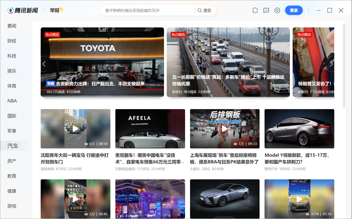Click 荔枝新闻 source name
The width and height of the screenshot is (352, 219).
coord(47,169)
